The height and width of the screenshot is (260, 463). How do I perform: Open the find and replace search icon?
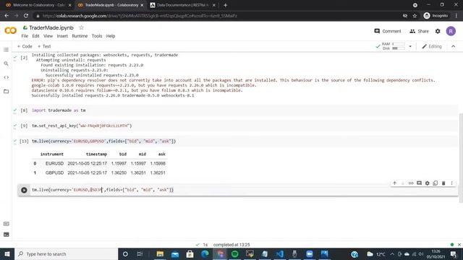[6, 64]
